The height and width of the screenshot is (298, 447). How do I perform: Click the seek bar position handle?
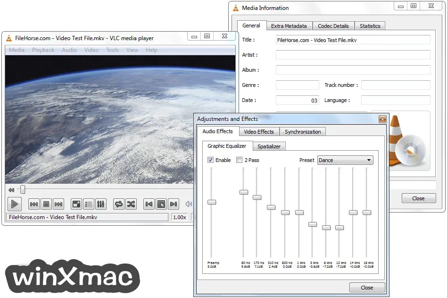coord(23,189)
